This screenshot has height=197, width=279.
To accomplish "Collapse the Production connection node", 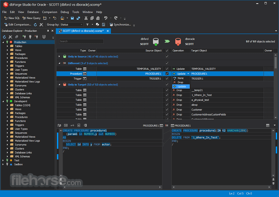I will [3, 42].
